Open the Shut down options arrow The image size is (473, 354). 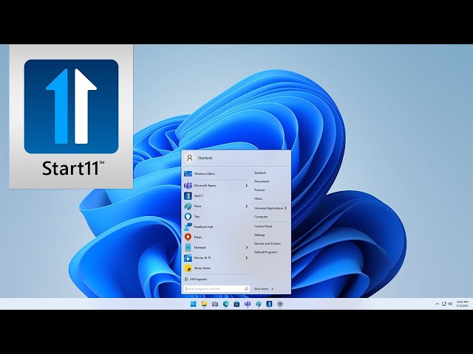(x=272, y=289)
